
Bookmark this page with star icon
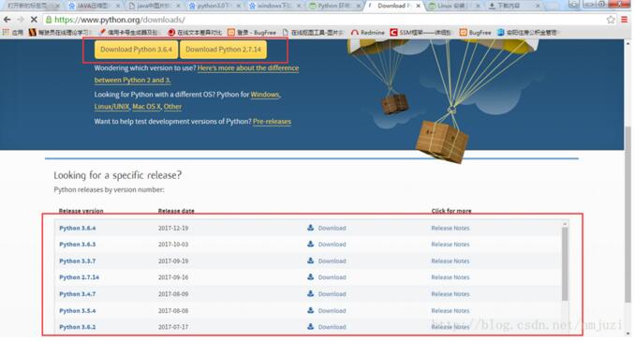coord(611,20)
